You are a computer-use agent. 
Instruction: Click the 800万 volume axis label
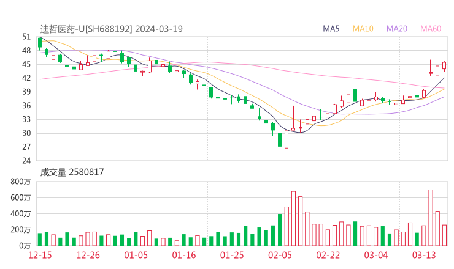coord(21,182)
